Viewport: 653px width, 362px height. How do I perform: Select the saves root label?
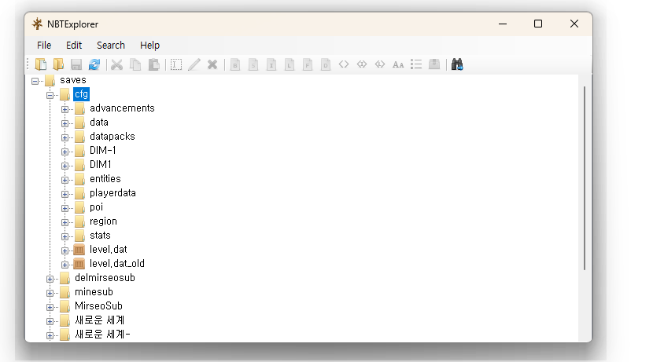(x=73, y=80)
